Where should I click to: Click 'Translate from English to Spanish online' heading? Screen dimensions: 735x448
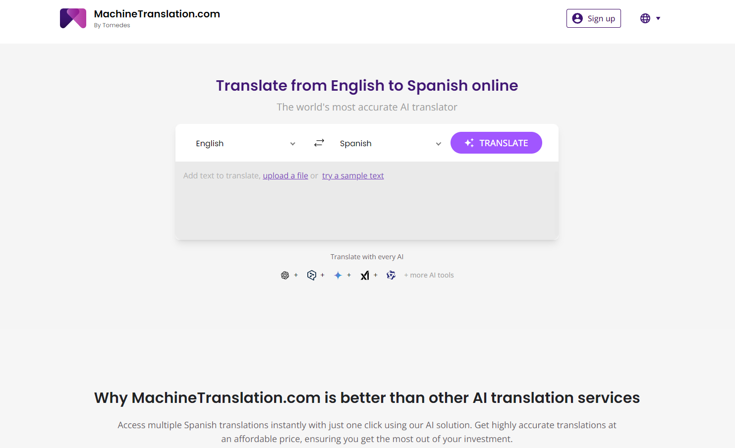point(367,86)
